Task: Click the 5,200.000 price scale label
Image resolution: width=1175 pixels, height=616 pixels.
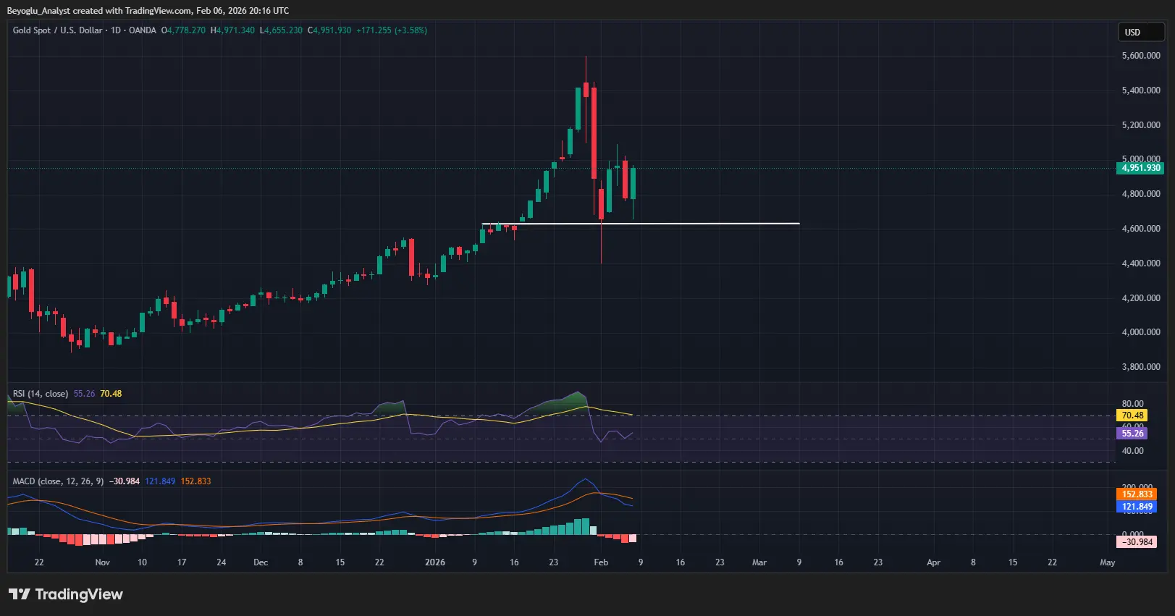Action: tap(1141, 125)
